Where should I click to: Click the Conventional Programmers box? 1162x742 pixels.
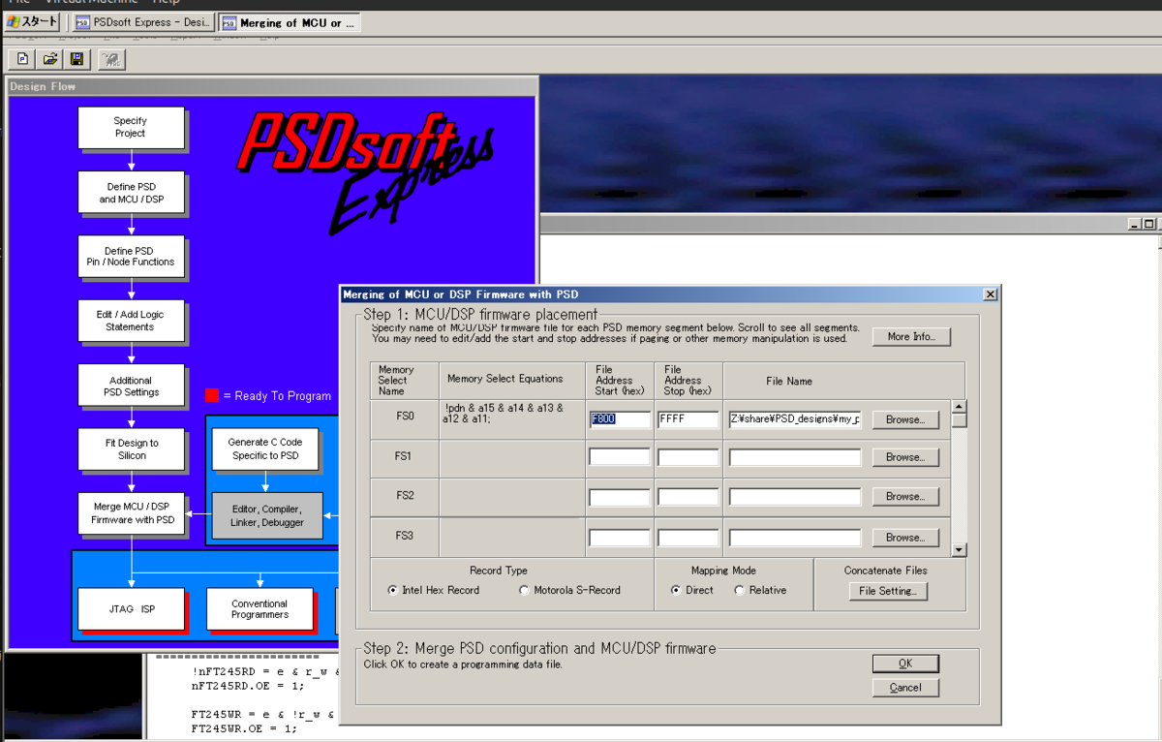coord(260,609)
